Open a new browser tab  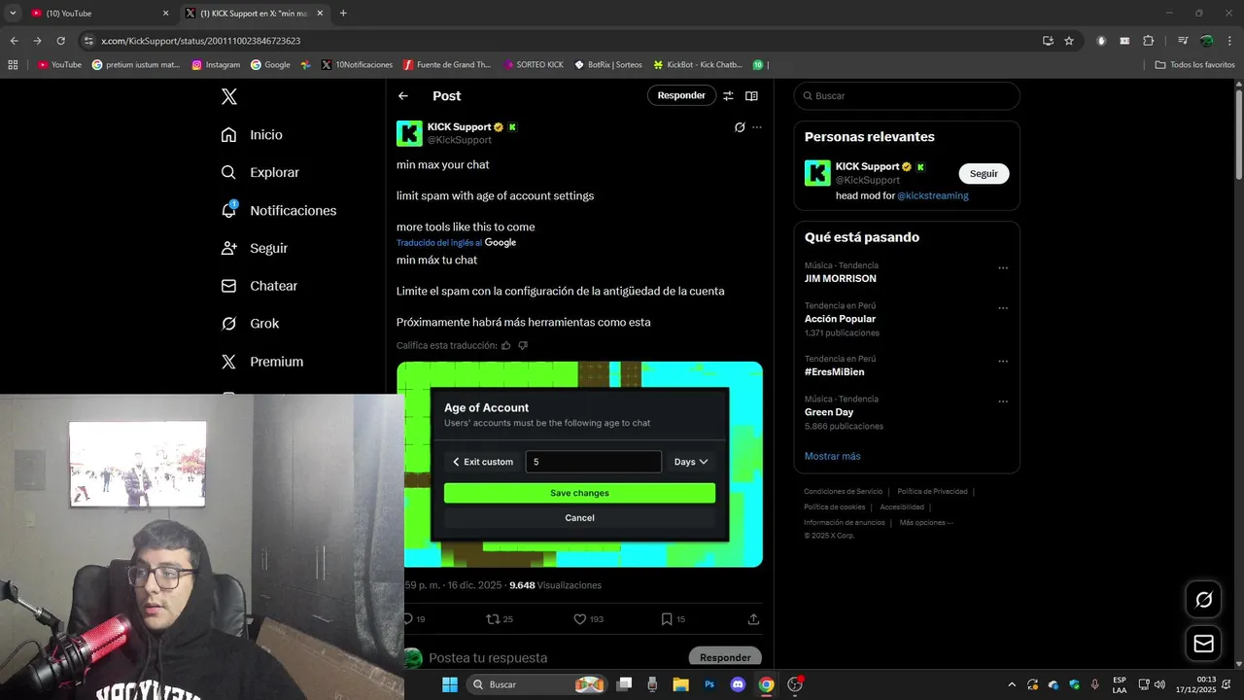pos(343,14)
